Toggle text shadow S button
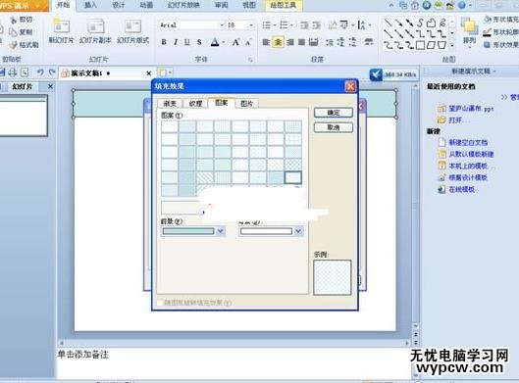 click(x=199, y=42)
